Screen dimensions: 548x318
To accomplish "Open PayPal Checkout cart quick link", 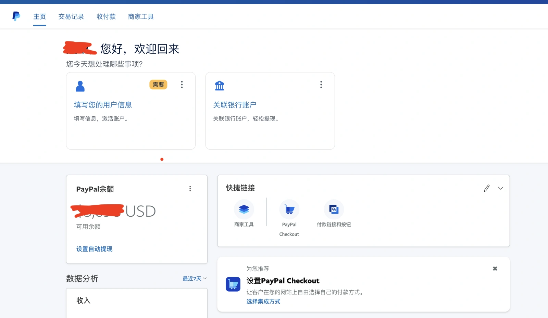I will point(289,209).
